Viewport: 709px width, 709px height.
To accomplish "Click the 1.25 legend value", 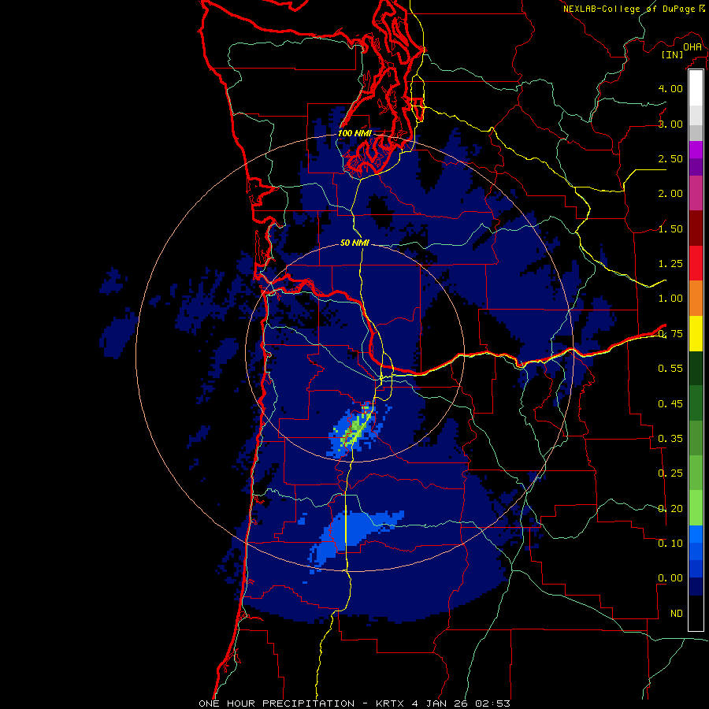I will tap(670, 264).
